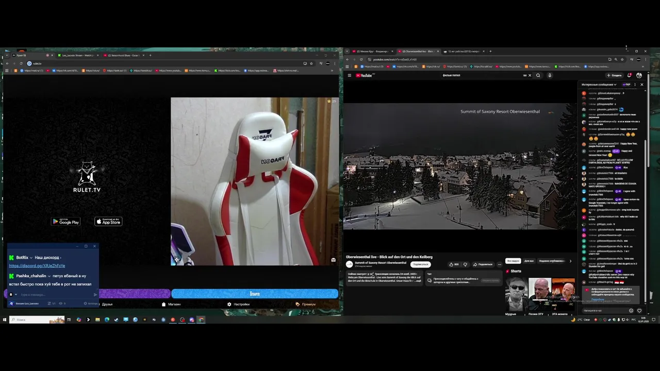Viewport: 660px width, 371px height.
Task: Open kick.com bookmark in rulet.tv window
Action: tap(227, 71)
